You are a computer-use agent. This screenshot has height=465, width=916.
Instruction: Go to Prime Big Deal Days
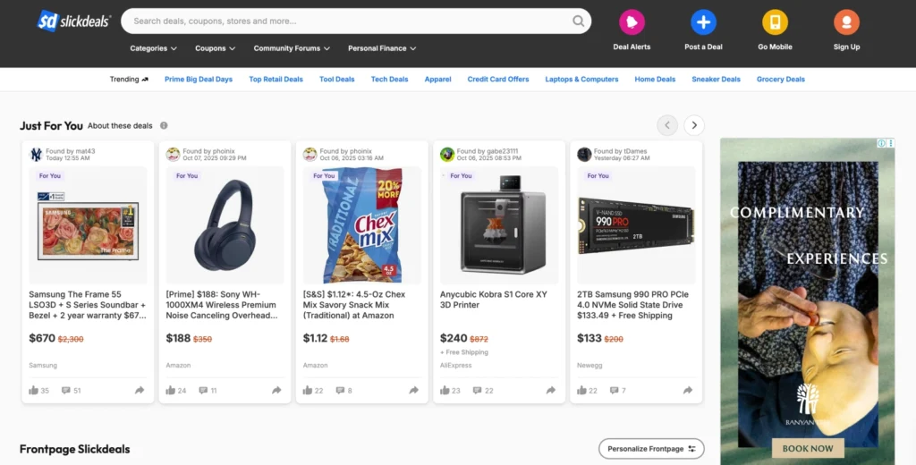tap(199, 80)
